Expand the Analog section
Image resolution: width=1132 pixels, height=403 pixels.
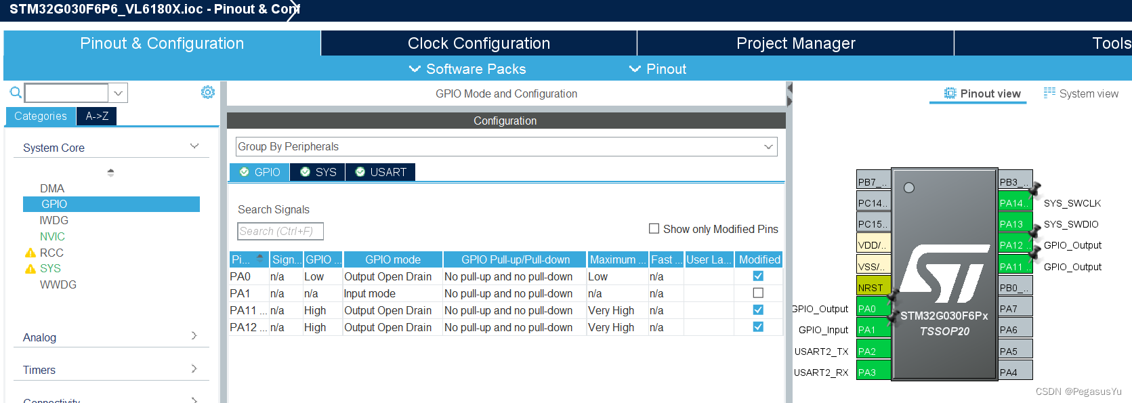[194, 336]
